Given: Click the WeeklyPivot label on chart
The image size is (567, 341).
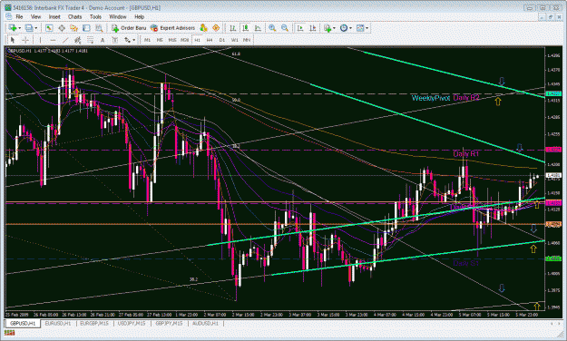Looking at the screenshot, I should (x=431, y=98).
